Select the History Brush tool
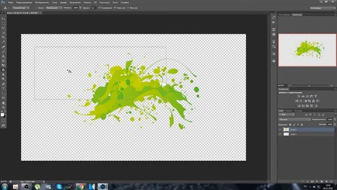The image size is (337, 190). (x=3, y=61)
